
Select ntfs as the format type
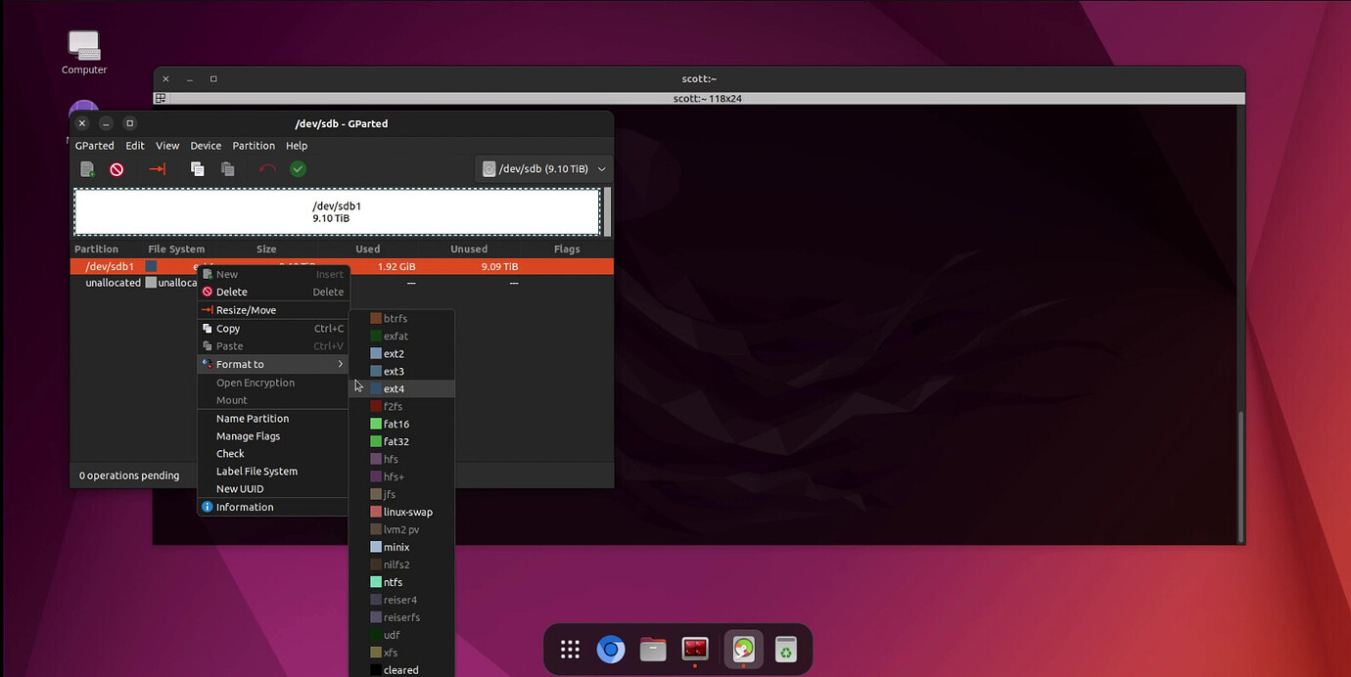pyautogui.click(x=393, y=583)
